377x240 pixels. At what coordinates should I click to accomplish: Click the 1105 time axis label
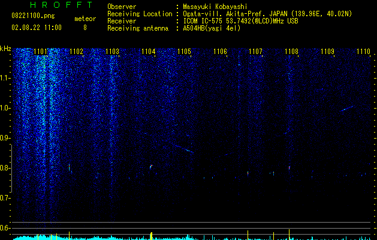184,52
